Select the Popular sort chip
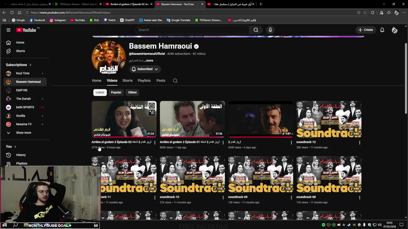Image resolution: width=408 pixels, height=229 pixels. click(116, 92)
